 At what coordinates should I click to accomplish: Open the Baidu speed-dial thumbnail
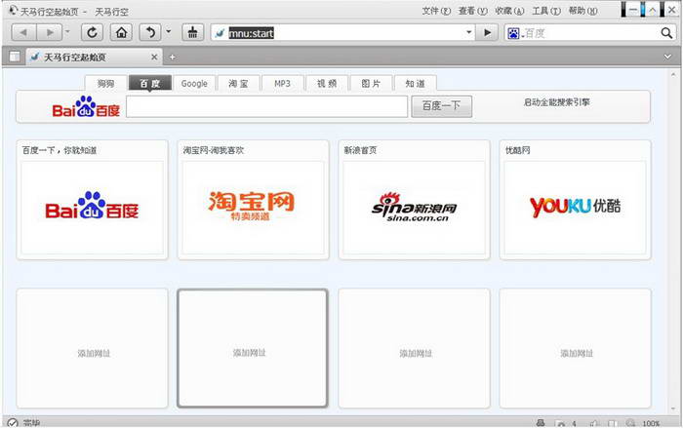(x=93, y=208)
